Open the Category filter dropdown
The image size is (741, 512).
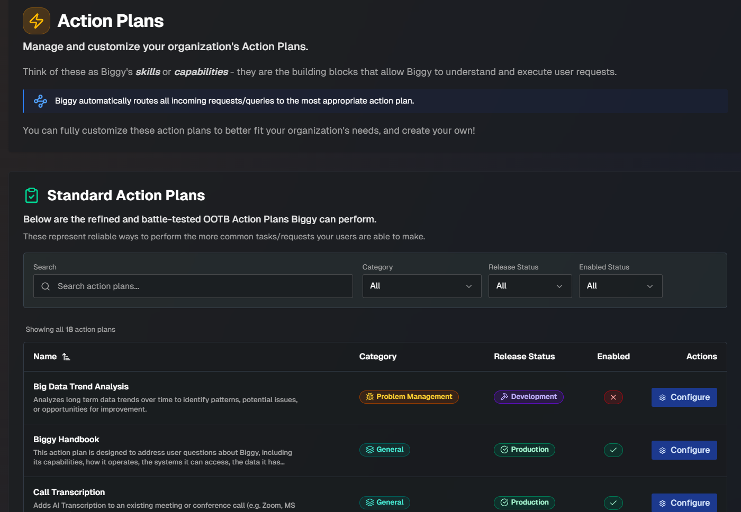coord(421,286)
